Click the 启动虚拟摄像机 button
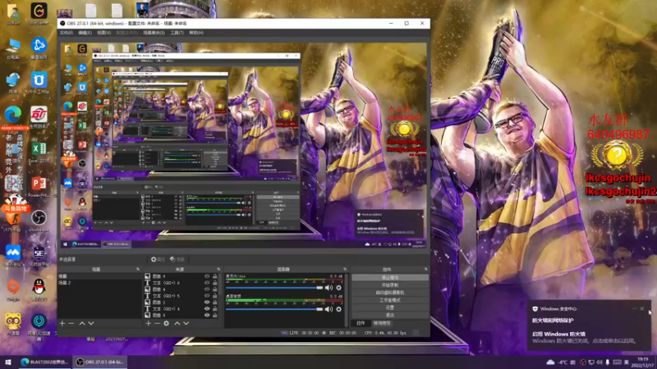The width and height of the screenshot is (657, 369). pos(390,293)
